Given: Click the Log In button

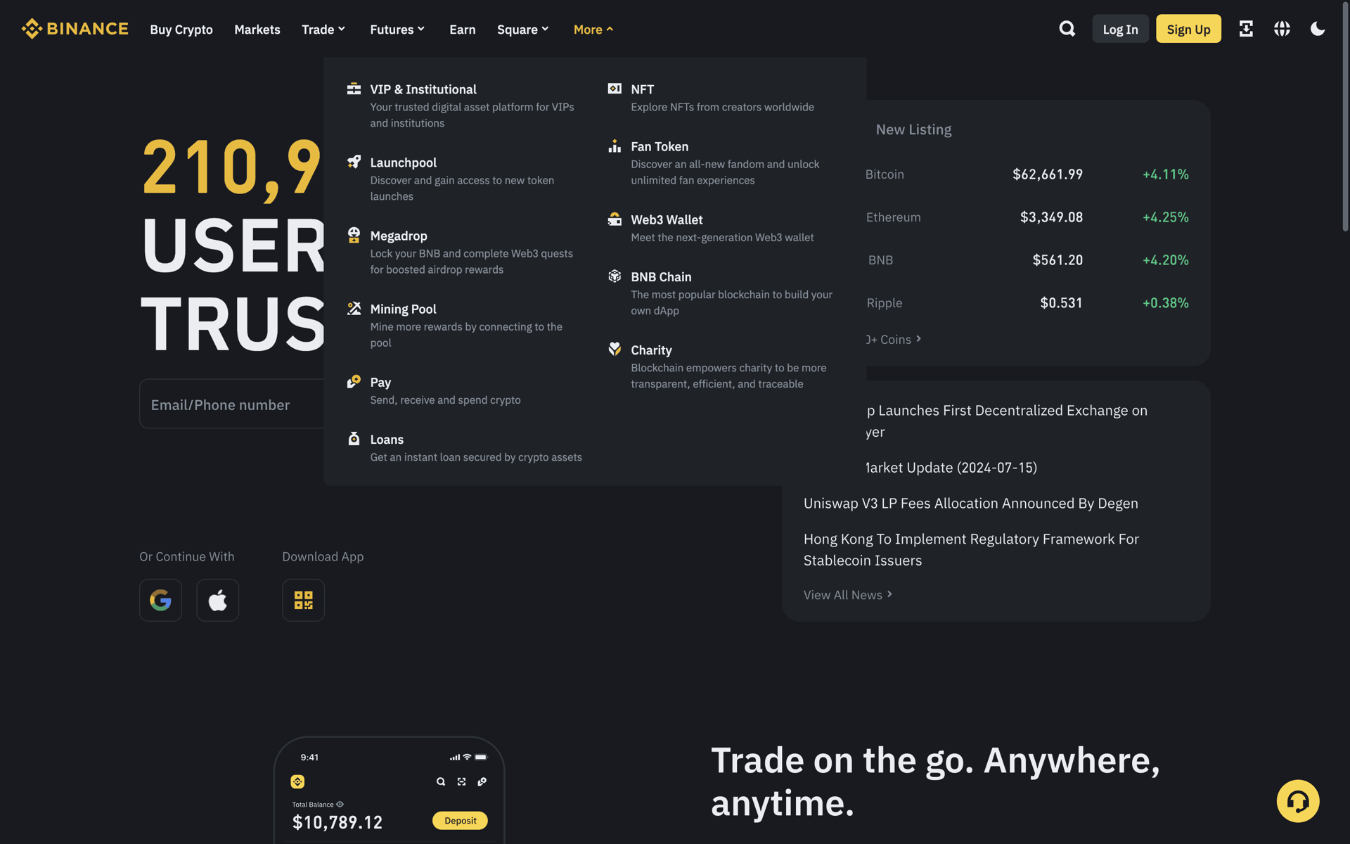Looking at the screenshot, I should (x=1120, y=29).
